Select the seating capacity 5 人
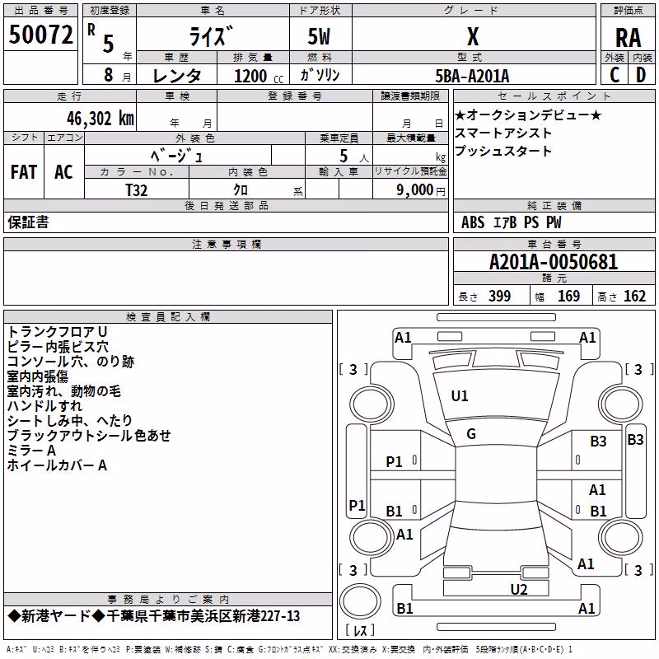This screenshot has height=659, width=659. coord(353,157)
